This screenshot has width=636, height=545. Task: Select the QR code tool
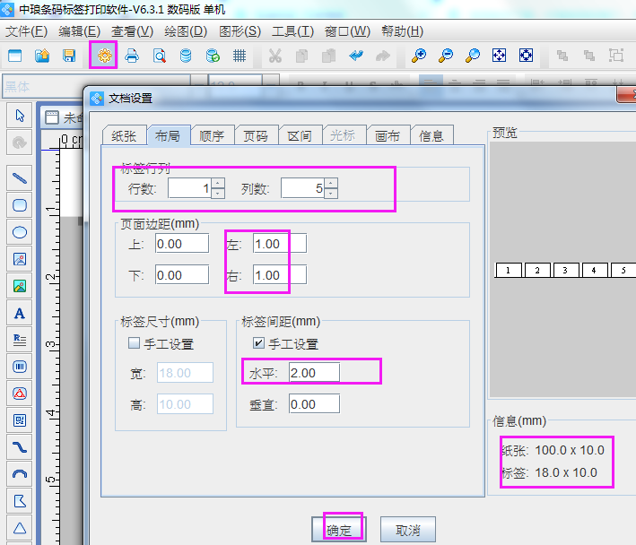(x=20, y=420)
